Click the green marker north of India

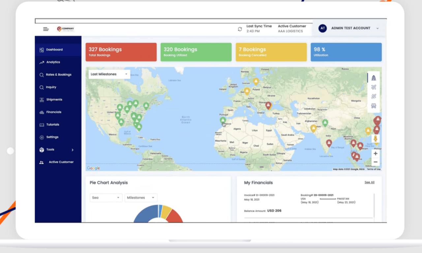pyautogui.click(x=325, y=123)
